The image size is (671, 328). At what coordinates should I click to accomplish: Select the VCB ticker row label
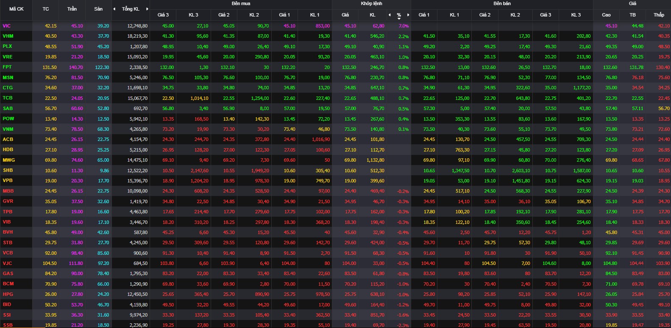[x=8, y=253]
